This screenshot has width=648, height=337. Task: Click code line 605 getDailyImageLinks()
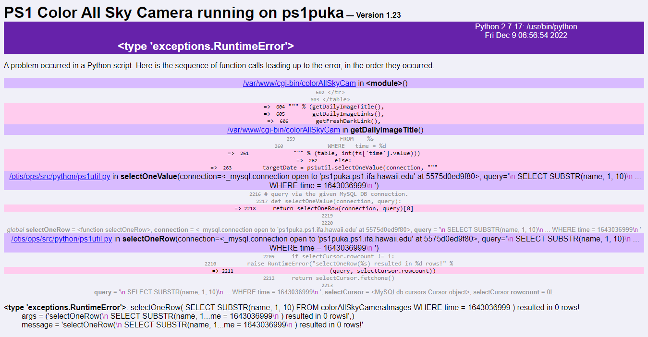point(324,114)
